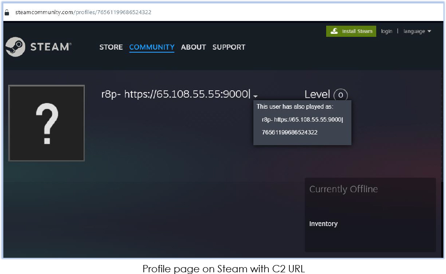This screenshot has height=274, width=446.
Task: Click the STEAM wordmark text
Action: tap(51, 47)
